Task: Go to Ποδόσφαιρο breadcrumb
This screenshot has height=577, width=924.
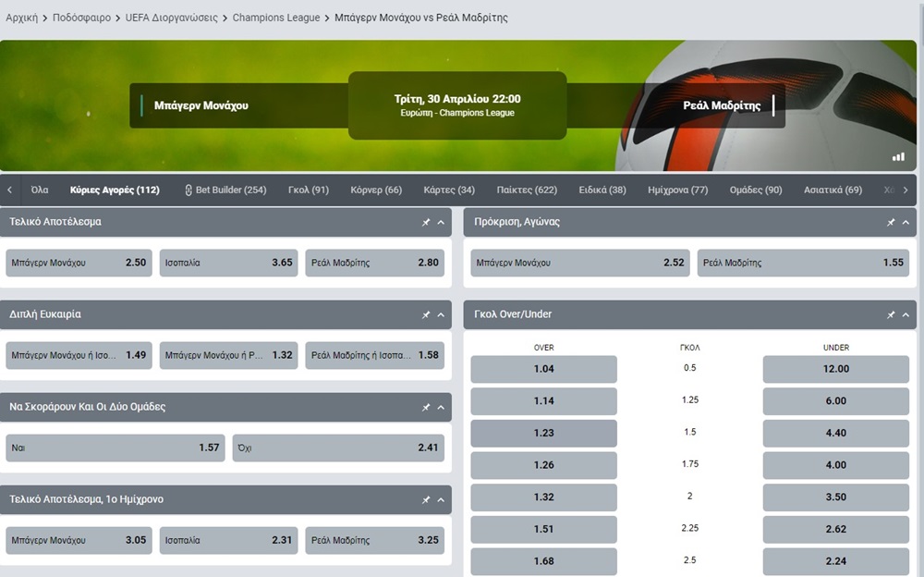Action: click(81, 18)
